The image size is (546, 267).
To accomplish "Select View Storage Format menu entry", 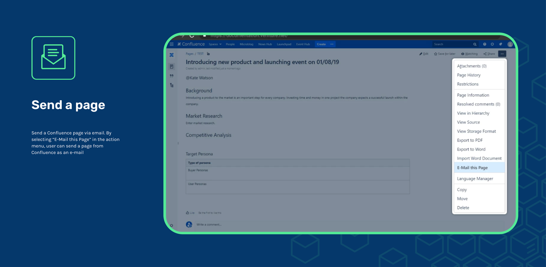I will click(x=479, y=131).
